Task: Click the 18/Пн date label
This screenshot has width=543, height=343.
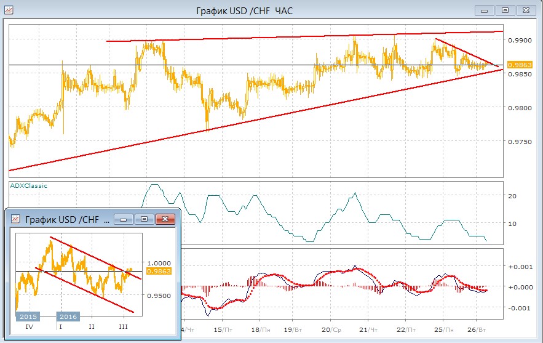Action: click(260, 329)
